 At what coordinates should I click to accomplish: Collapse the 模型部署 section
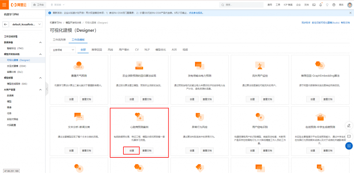(x=40, y=78)
